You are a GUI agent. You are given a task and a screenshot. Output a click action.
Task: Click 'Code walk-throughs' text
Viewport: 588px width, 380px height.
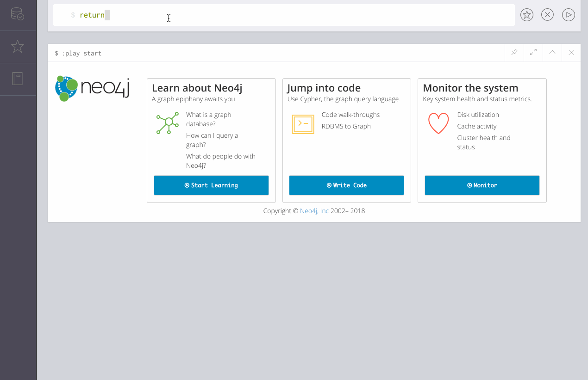click(x=350, y=115)
